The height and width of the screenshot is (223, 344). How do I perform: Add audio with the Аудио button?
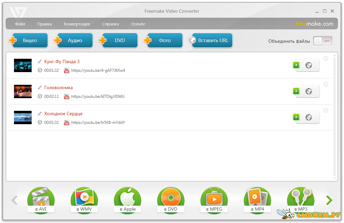(x=74, y=40)
